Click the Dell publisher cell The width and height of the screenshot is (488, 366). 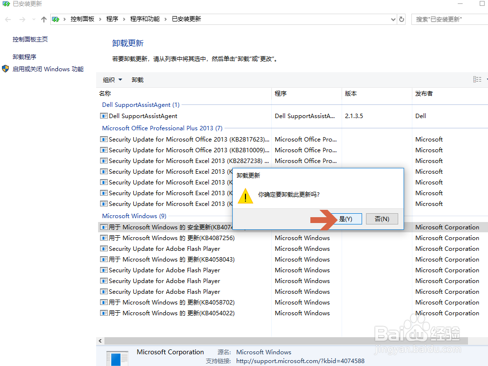[421, 116]
